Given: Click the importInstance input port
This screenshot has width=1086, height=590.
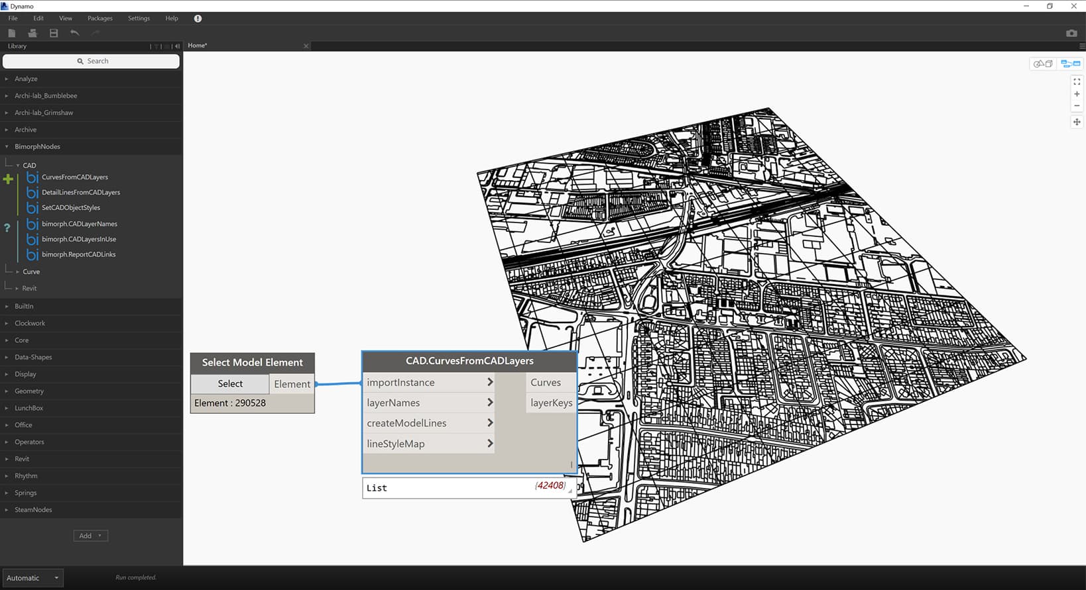Looking at the screenshot, I should coord(430,383).
